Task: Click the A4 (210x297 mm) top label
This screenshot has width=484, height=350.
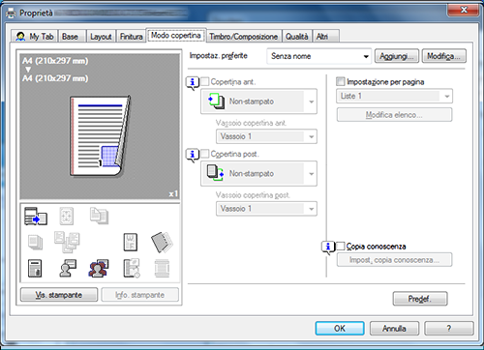Action: tap(55, 61)
